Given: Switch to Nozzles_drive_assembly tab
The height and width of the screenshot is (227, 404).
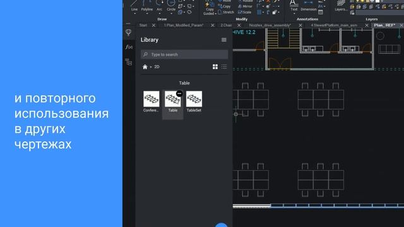Looking at the screenshot, I should pyautogui.click(x=270, y=25).
